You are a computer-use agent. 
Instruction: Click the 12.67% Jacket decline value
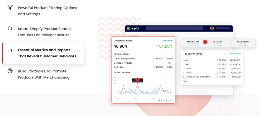[x=222, y=73]
